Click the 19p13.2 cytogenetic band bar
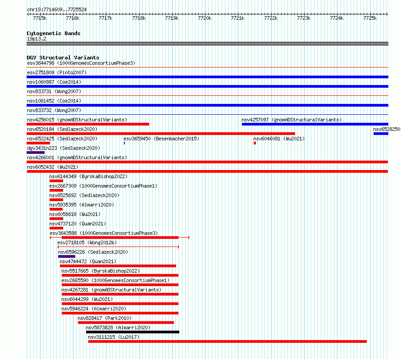Viewport: 401px width, 359px height. 207,44
